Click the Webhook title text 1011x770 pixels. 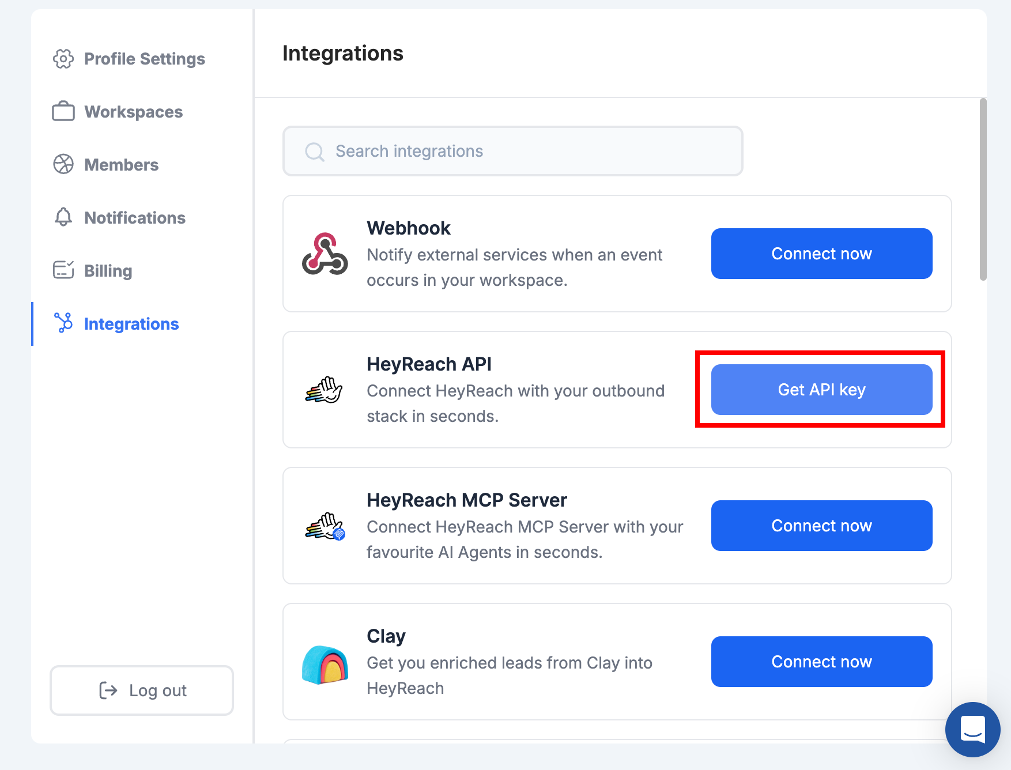[409, 228]
